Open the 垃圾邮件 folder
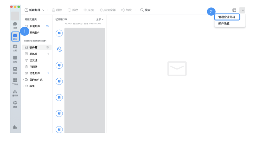This screenshot has height=141, width=256. coord(37,73)
